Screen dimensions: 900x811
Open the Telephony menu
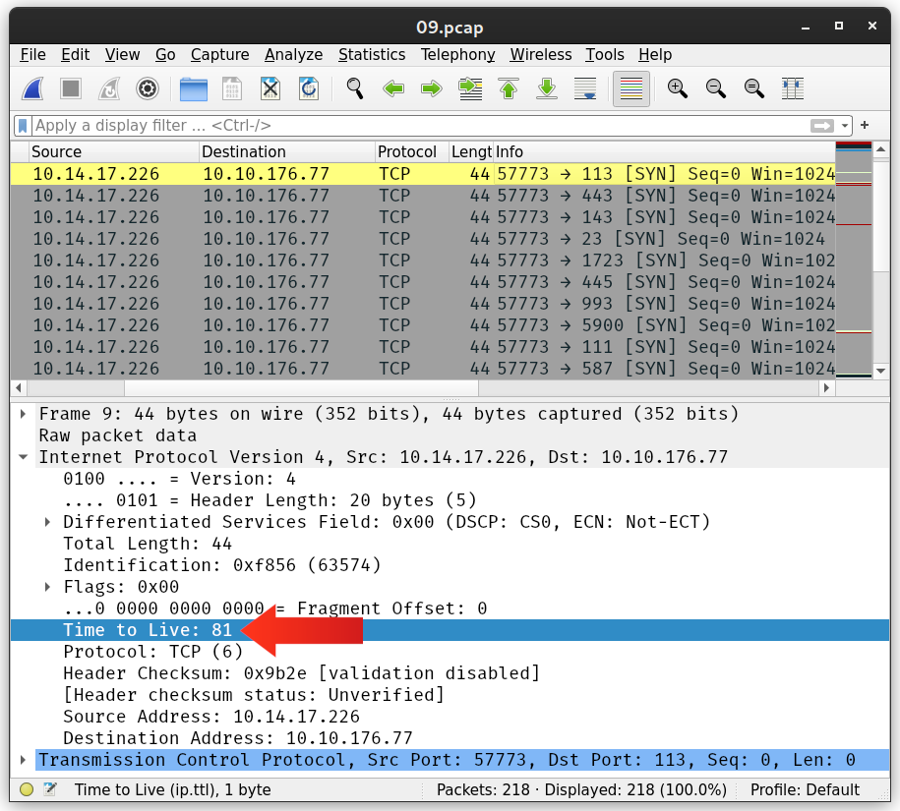point(457,55)
